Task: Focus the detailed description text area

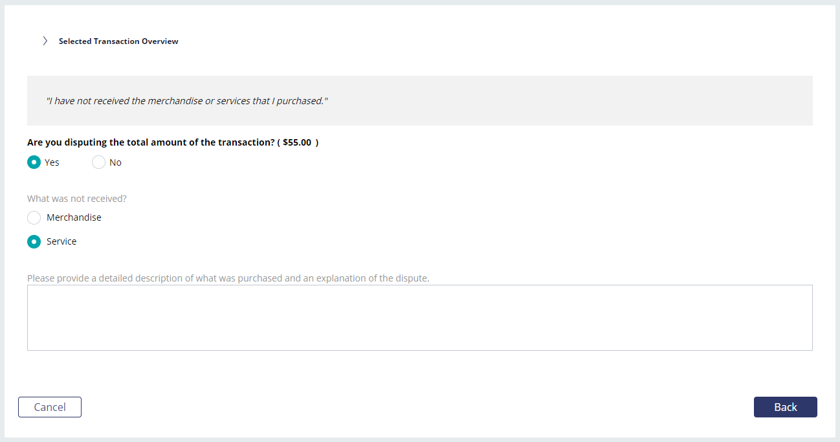Action: [420, 318]
